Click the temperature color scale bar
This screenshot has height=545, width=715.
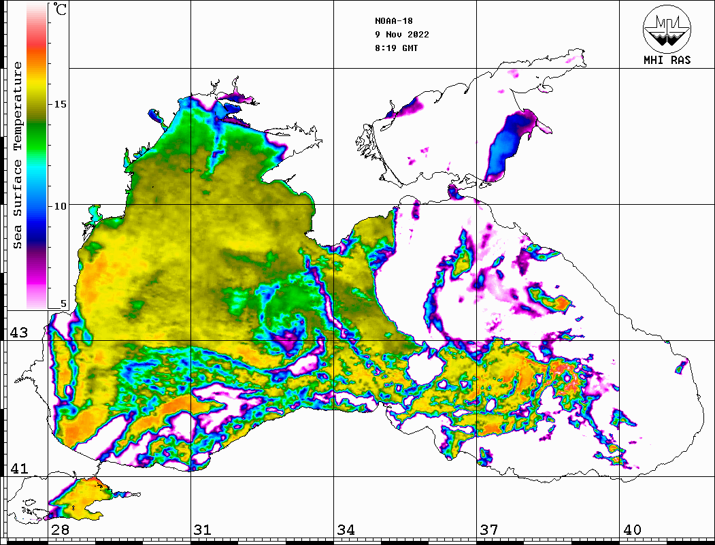pyautogui.click(x=37, y=156)
